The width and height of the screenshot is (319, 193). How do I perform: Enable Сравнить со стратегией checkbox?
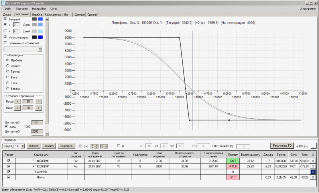5,43
